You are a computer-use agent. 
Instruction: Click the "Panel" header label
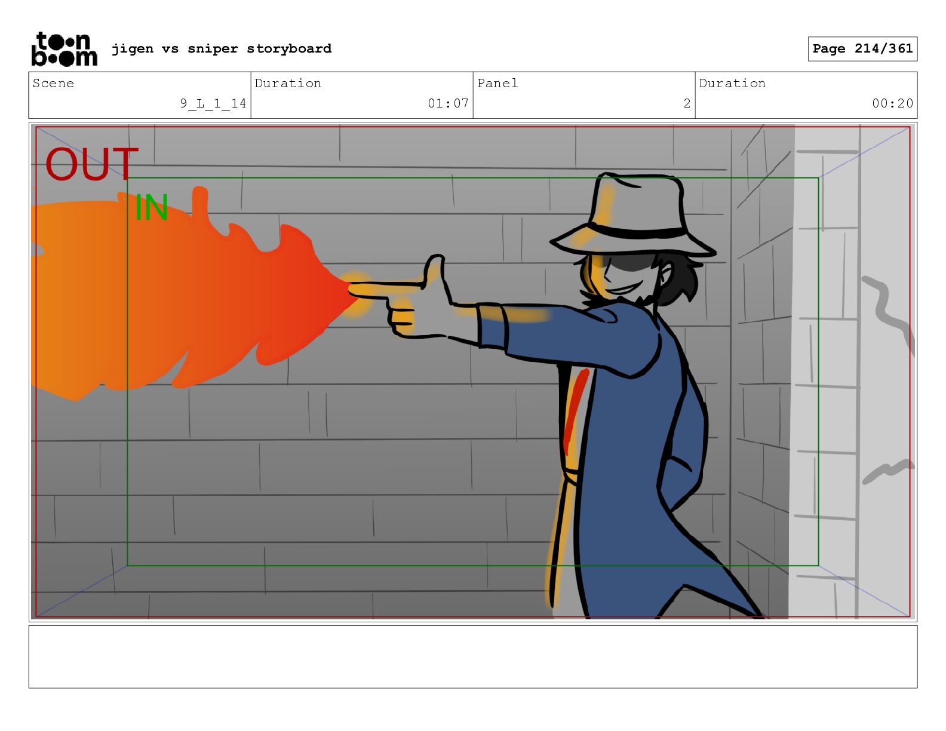coord(497,83)
